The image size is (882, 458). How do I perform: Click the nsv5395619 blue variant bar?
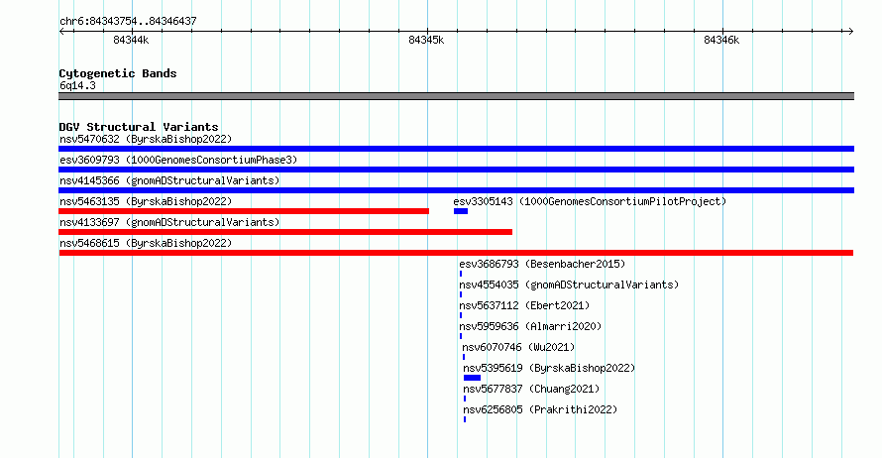point(472,378)
